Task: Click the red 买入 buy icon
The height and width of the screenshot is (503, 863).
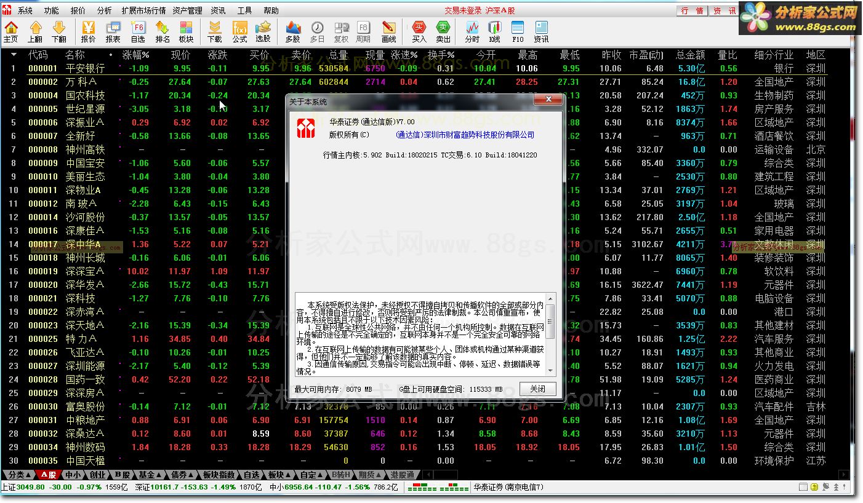Action: coord(419,32)
